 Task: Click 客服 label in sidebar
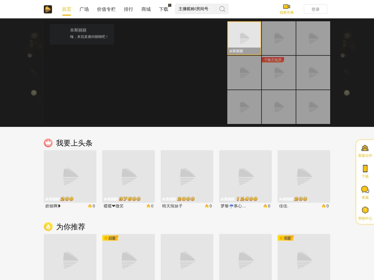[365, 197]
